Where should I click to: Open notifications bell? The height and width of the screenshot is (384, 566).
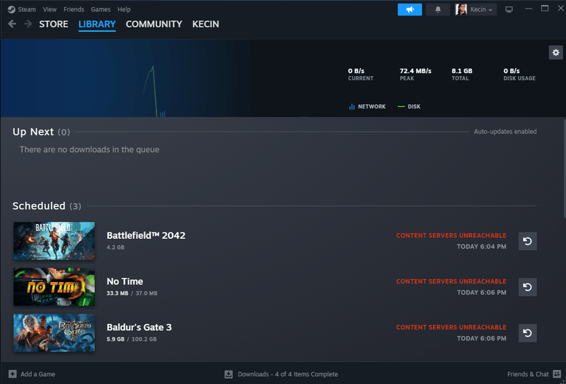pos(438,9)
